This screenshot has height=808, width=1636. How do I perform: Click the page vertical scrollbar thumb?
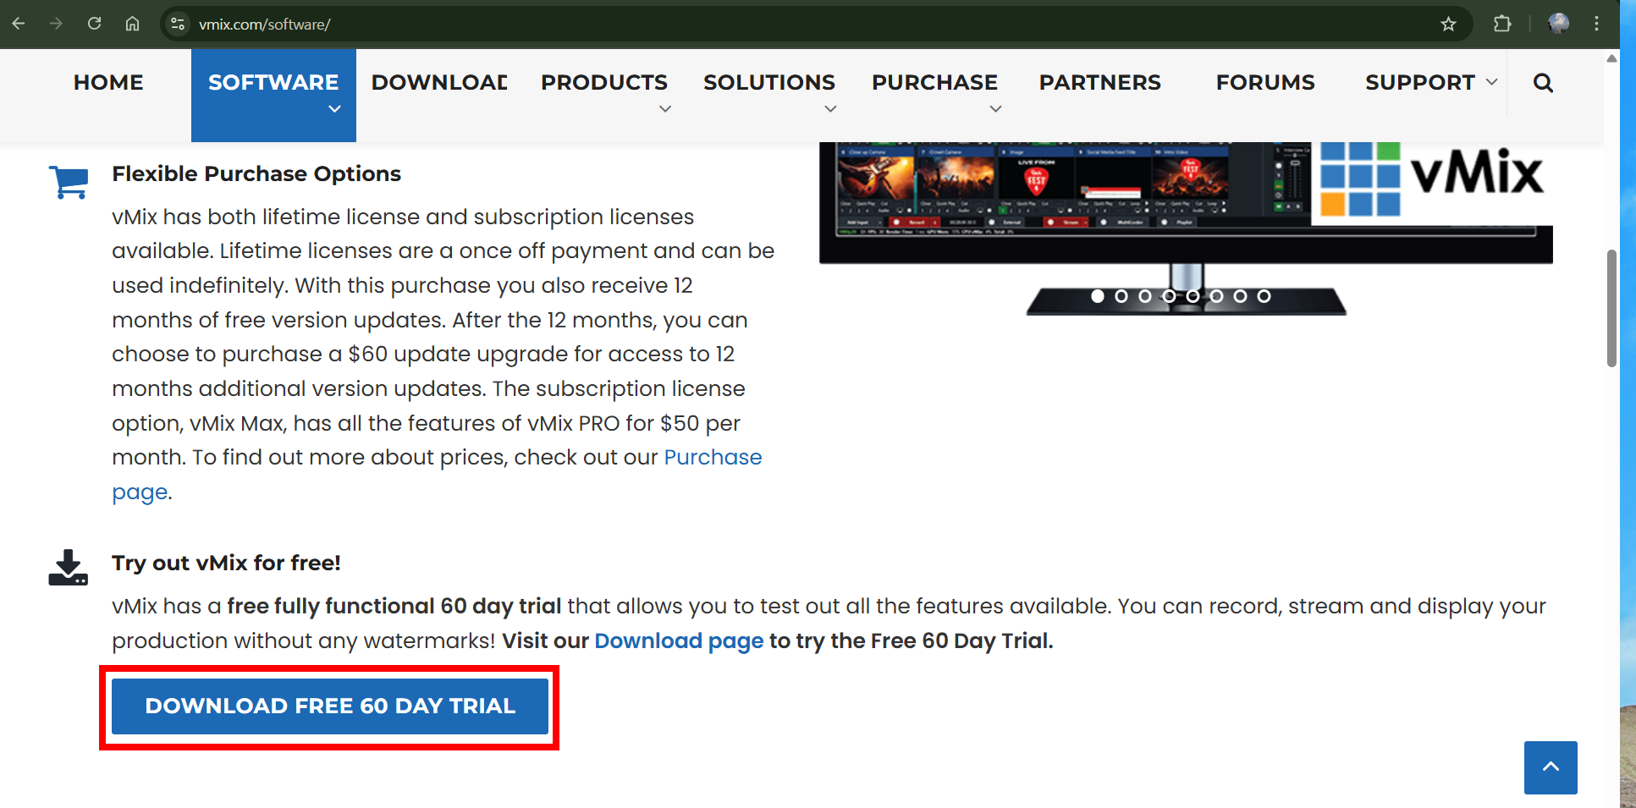[1611, 308]
